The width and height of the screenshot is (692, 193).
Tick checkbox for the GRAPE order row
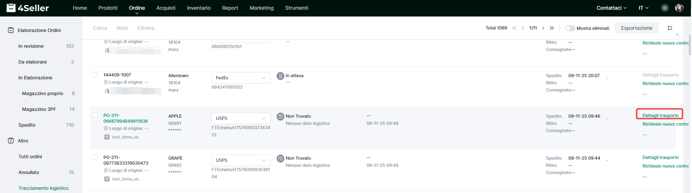[x=95, y=157]
